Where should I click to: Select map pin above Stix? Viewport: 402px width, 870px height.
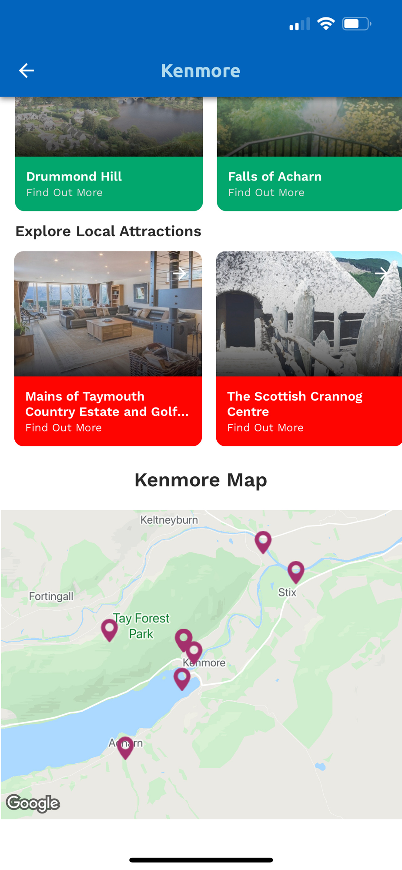[x=296, y=572]
